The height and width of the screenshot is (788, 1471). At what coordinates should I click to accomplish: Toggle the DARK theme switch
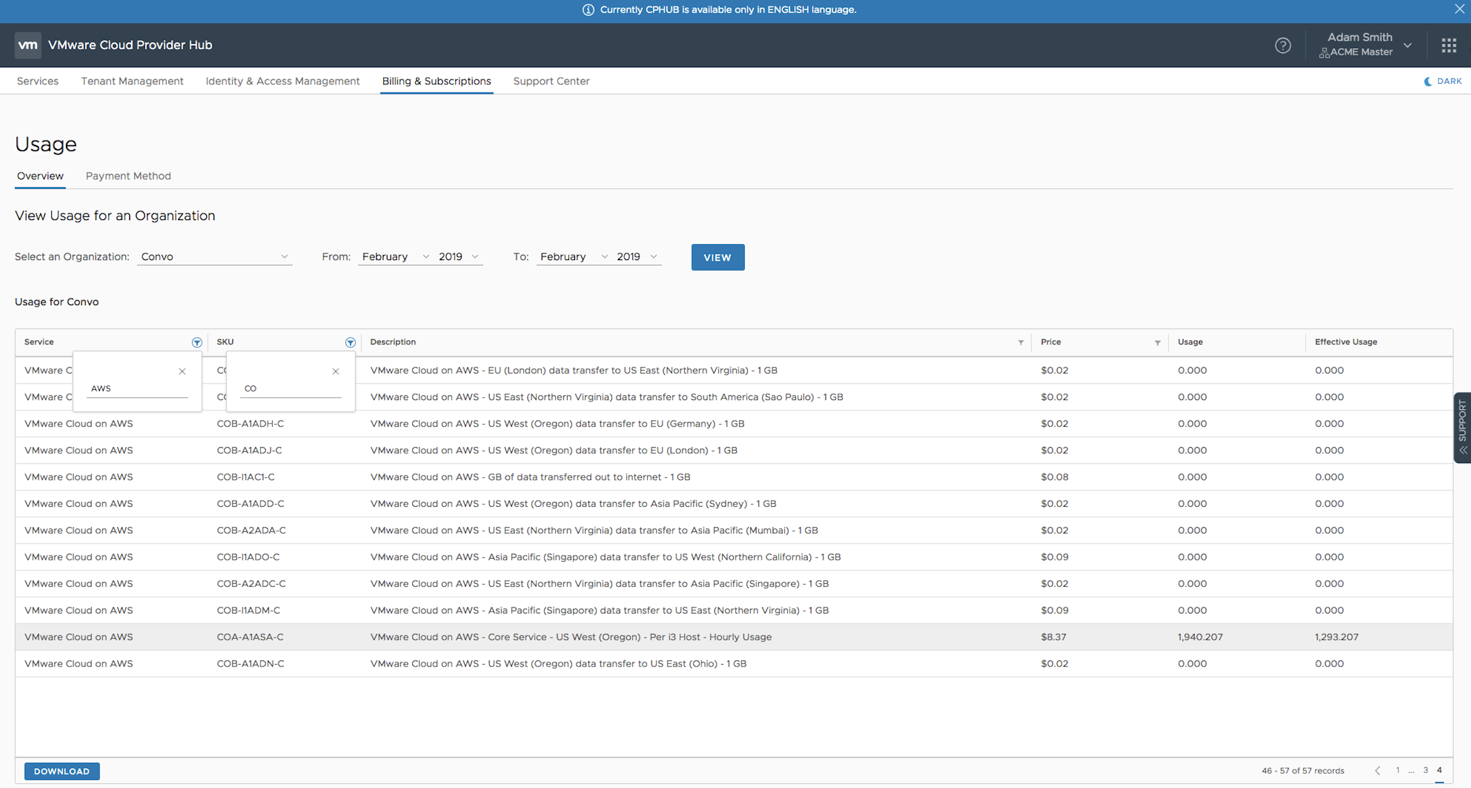point(1443,81)
